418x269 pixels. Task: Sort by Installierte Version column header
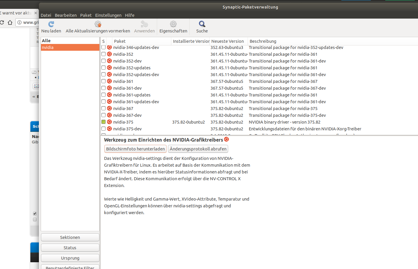click(x=190, y=41)
